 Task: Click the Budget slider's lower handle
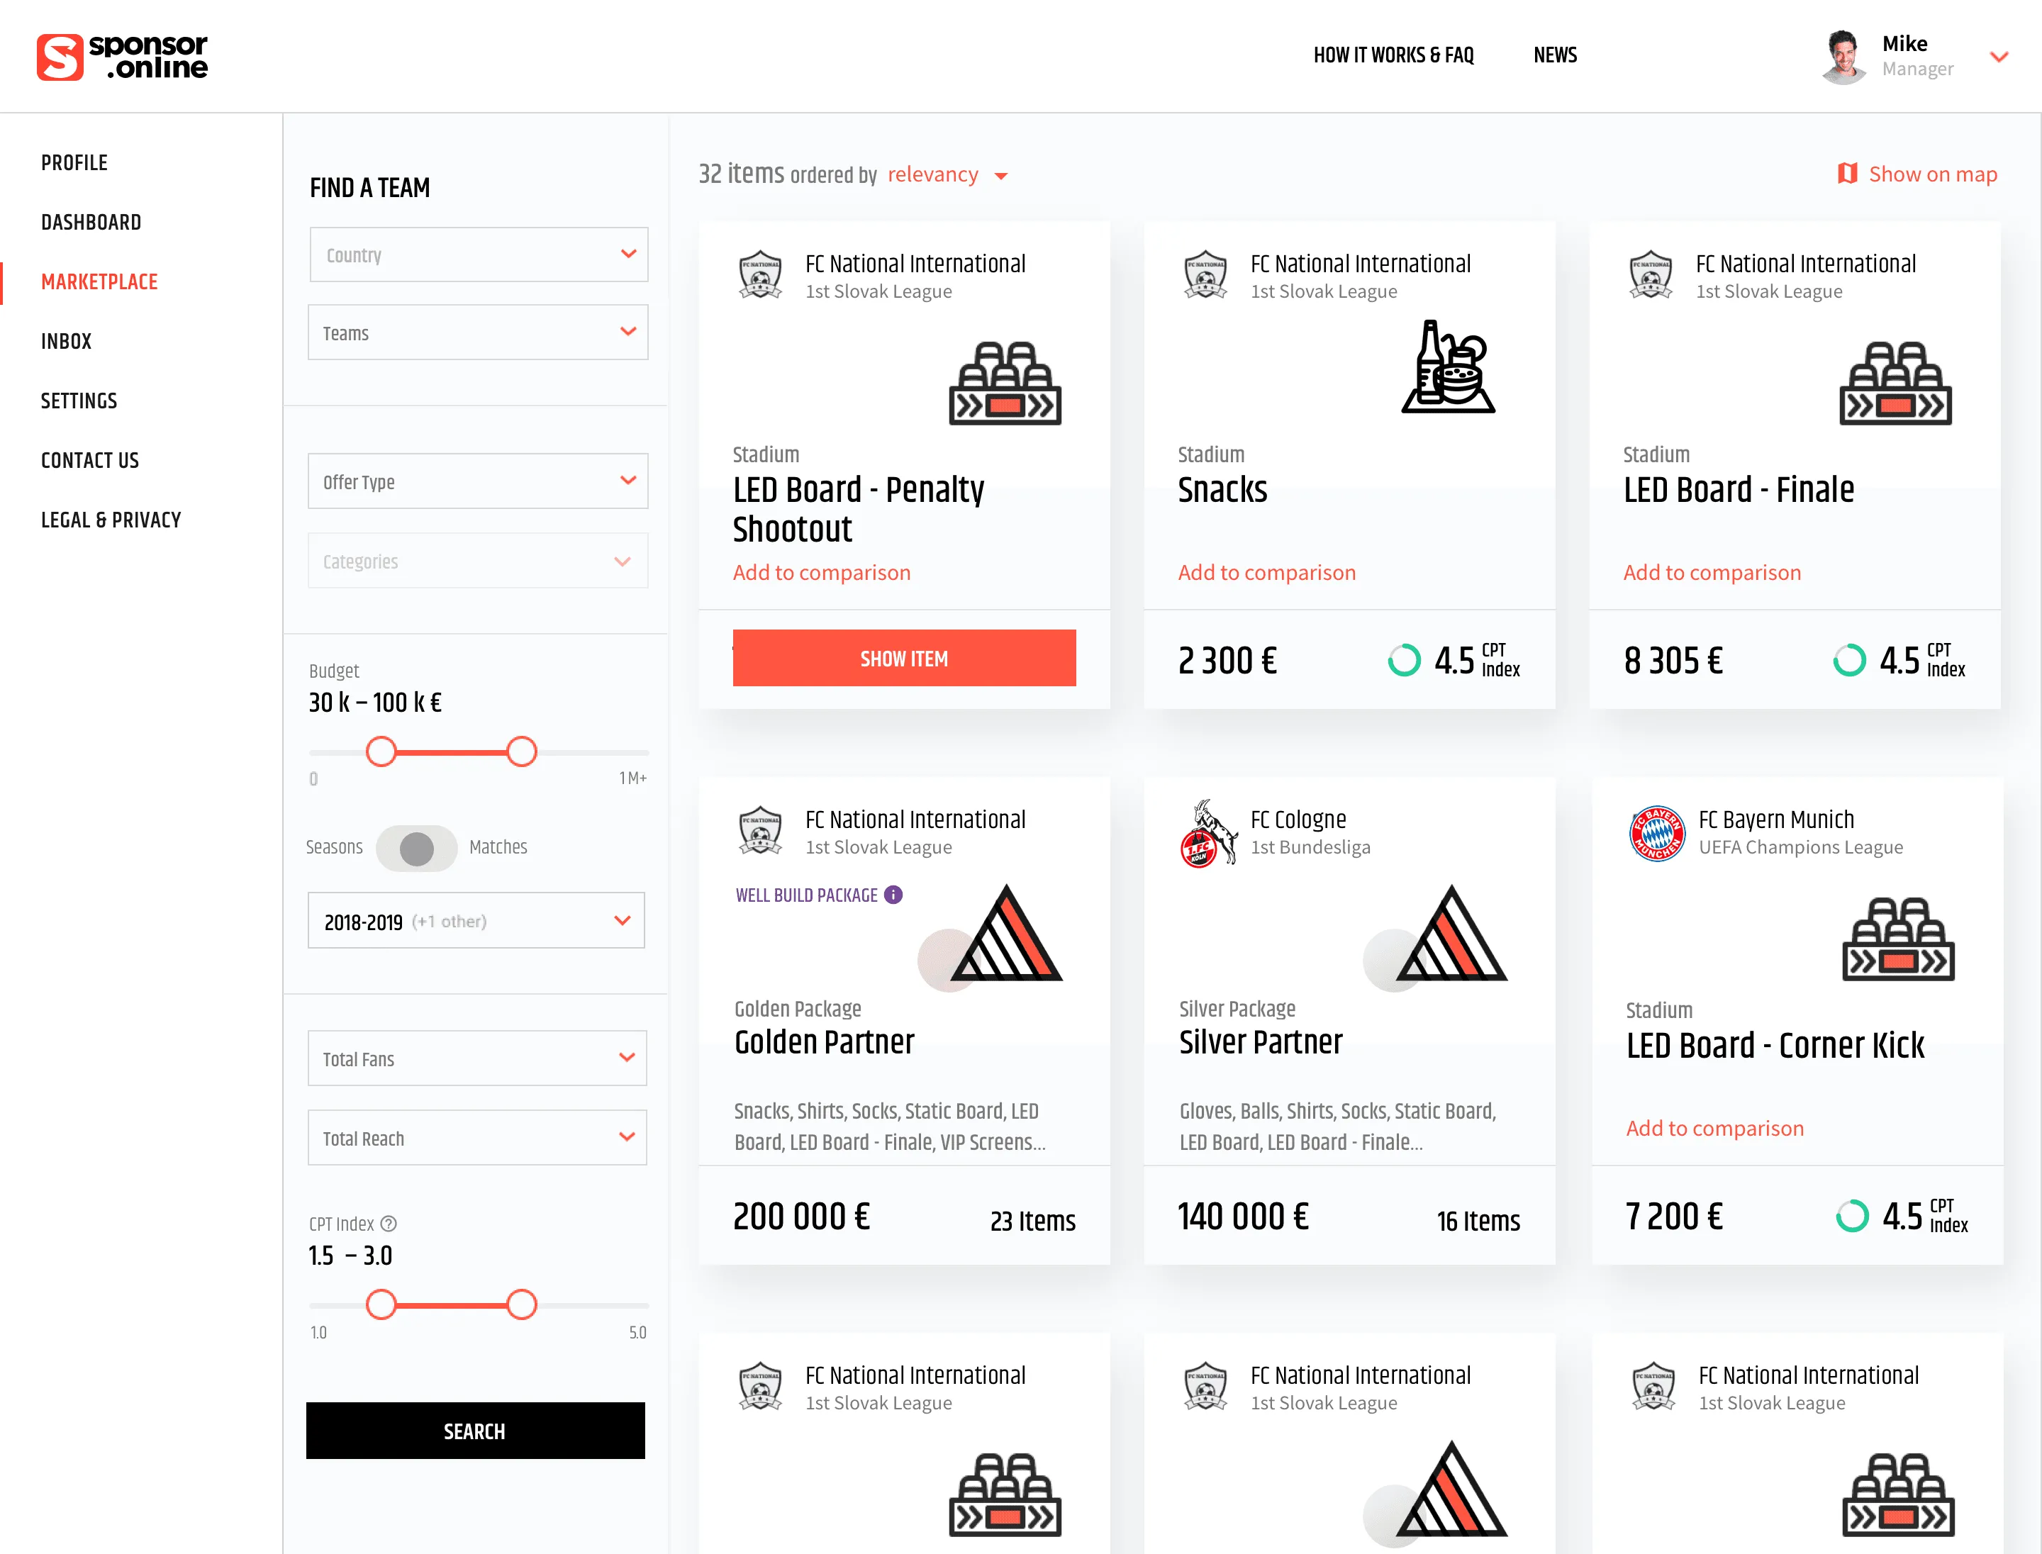381,751
